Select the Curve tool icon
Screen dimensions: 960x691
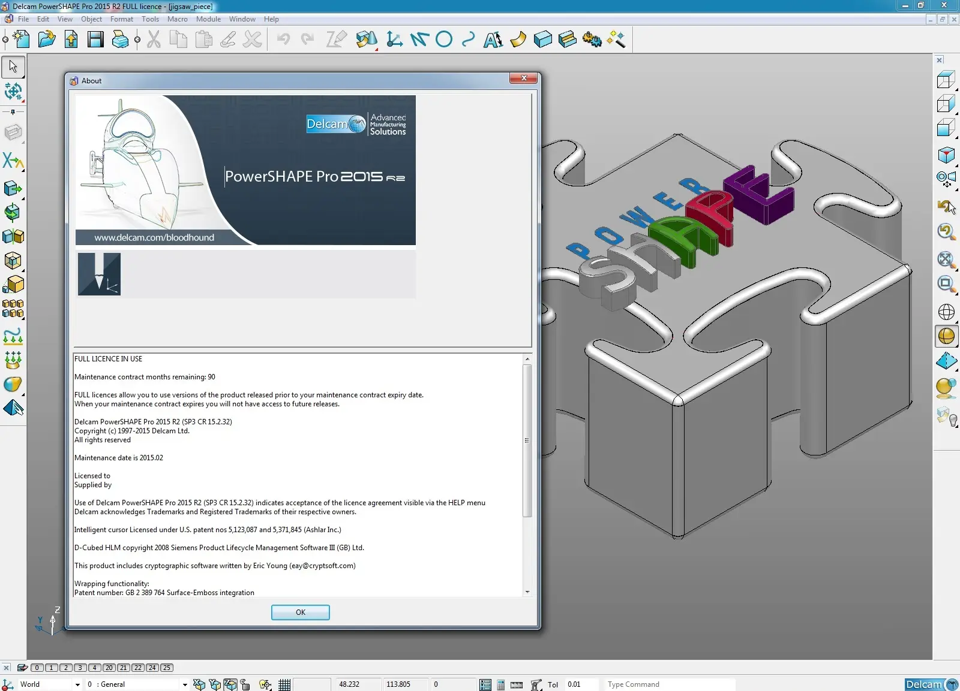point(469,40)
